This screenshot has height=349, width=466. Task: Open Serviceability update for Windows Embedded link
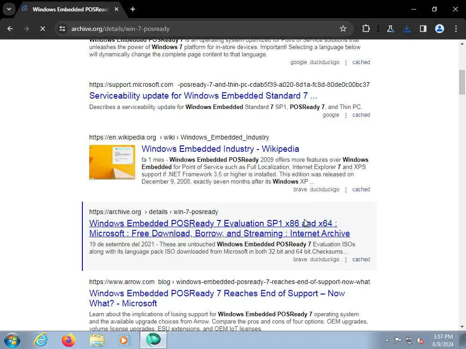tap(203, 95)
